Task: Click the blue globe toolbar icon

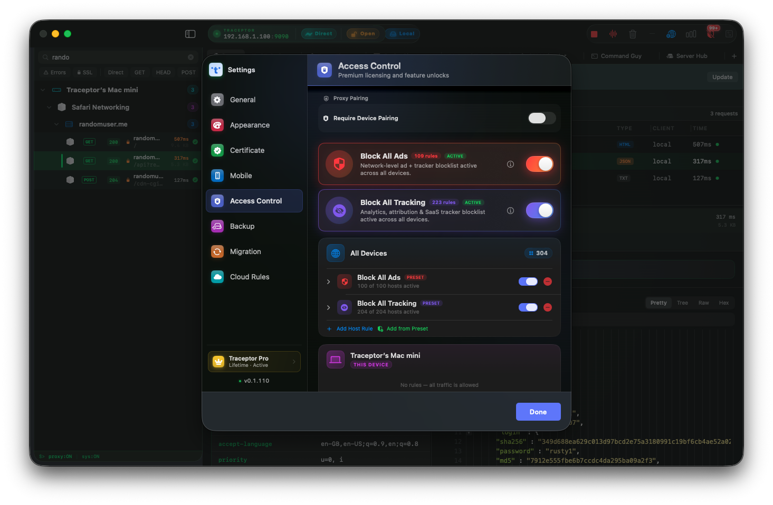Action: [671, 34]
